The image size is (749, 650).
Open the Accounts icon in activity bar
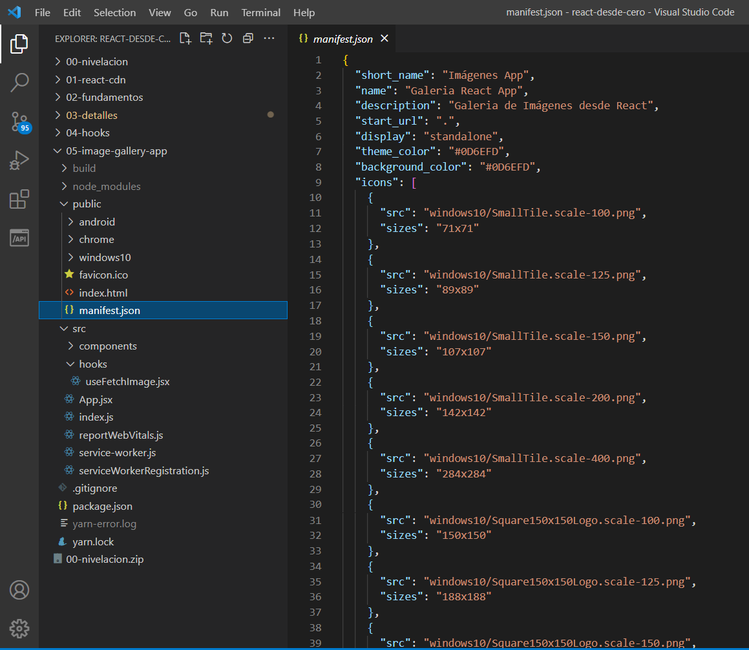[x=19, y=590]
